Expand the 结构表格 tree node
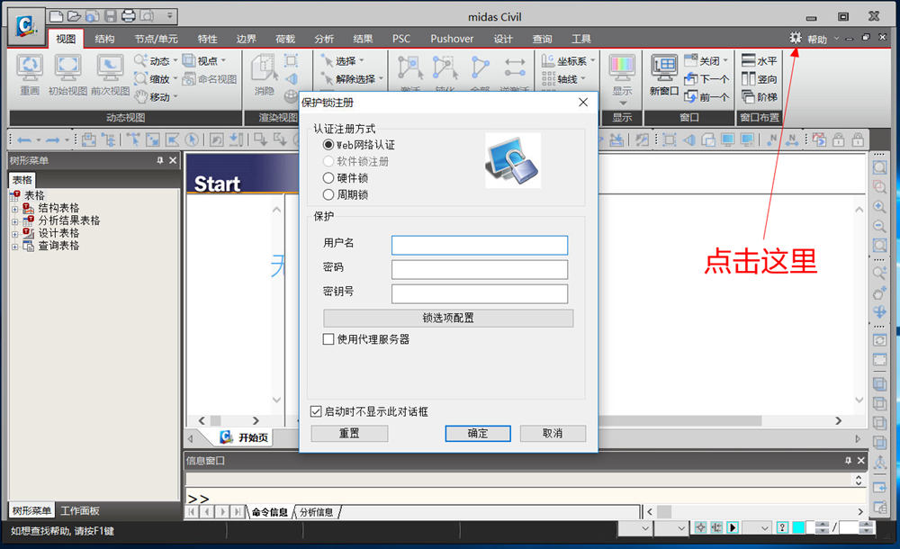900x549 pixels. (15, 209)
